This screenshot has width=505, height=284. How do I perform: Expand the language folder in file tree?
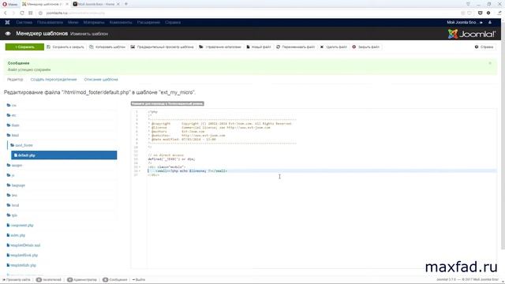16,185
